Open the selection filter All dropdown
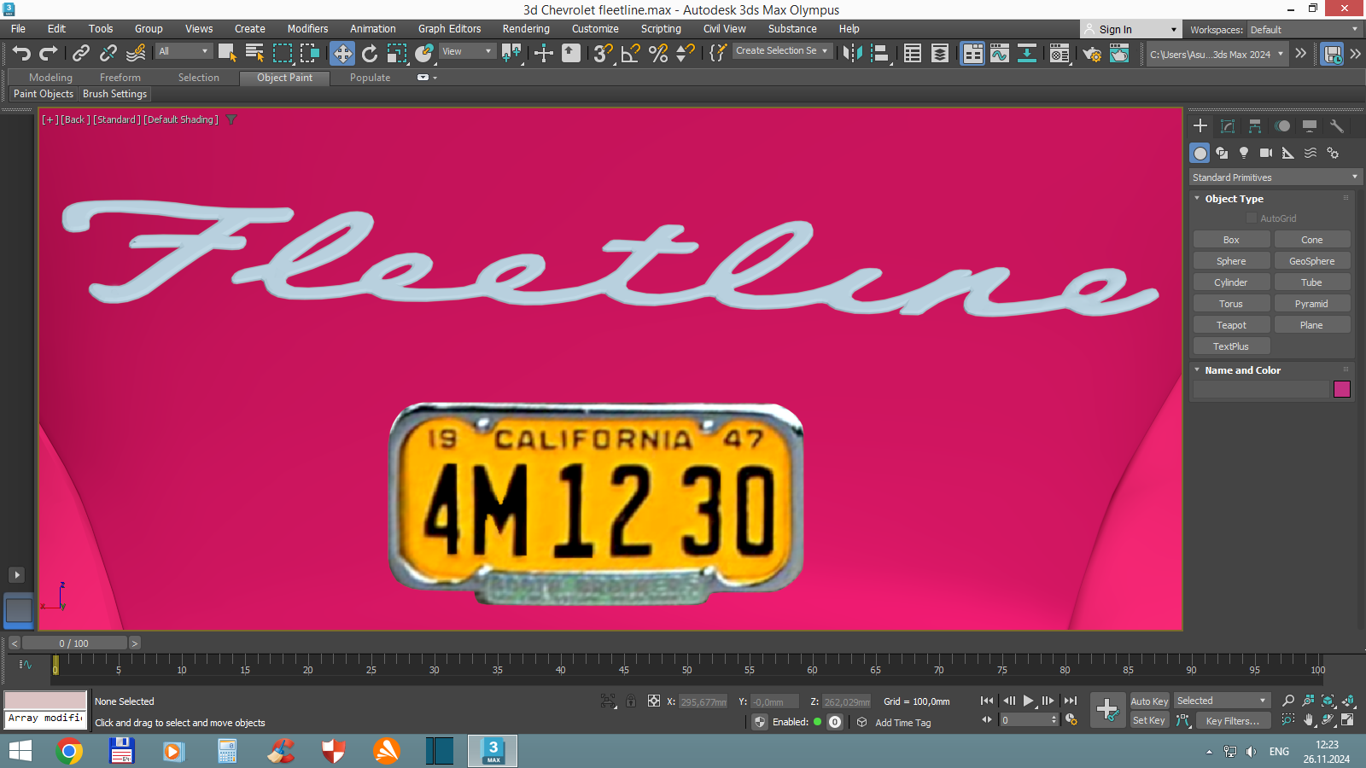This screenshot has height=768, width=1366. pos(184,51)
